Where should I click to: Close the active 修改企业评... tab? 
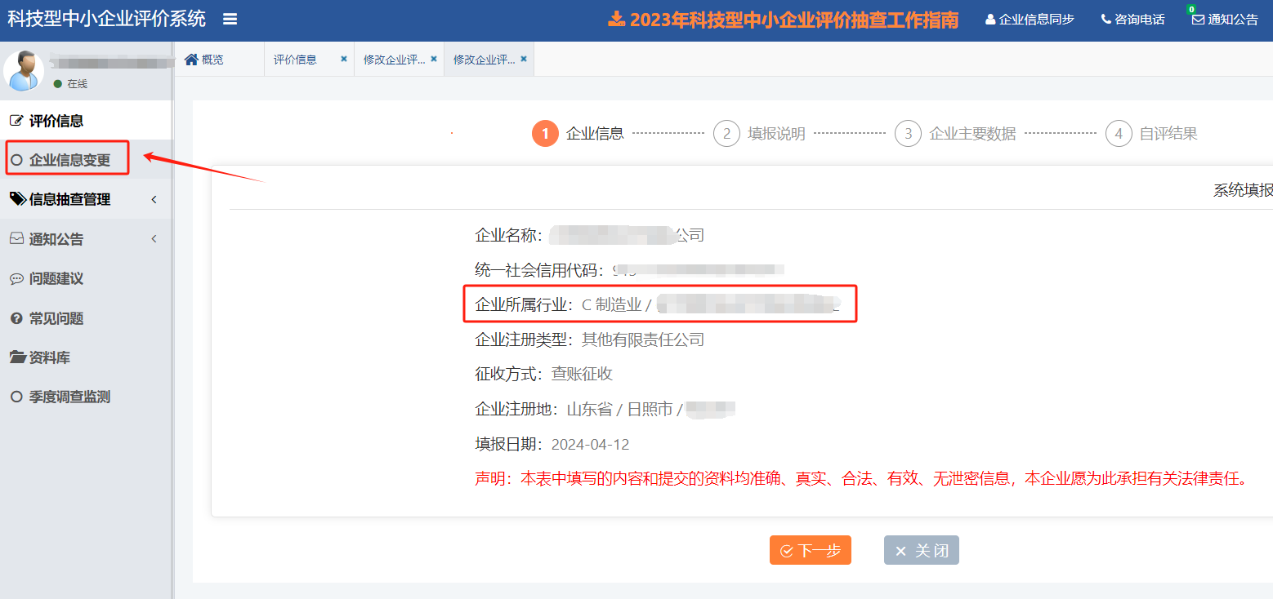pos(524,59)
